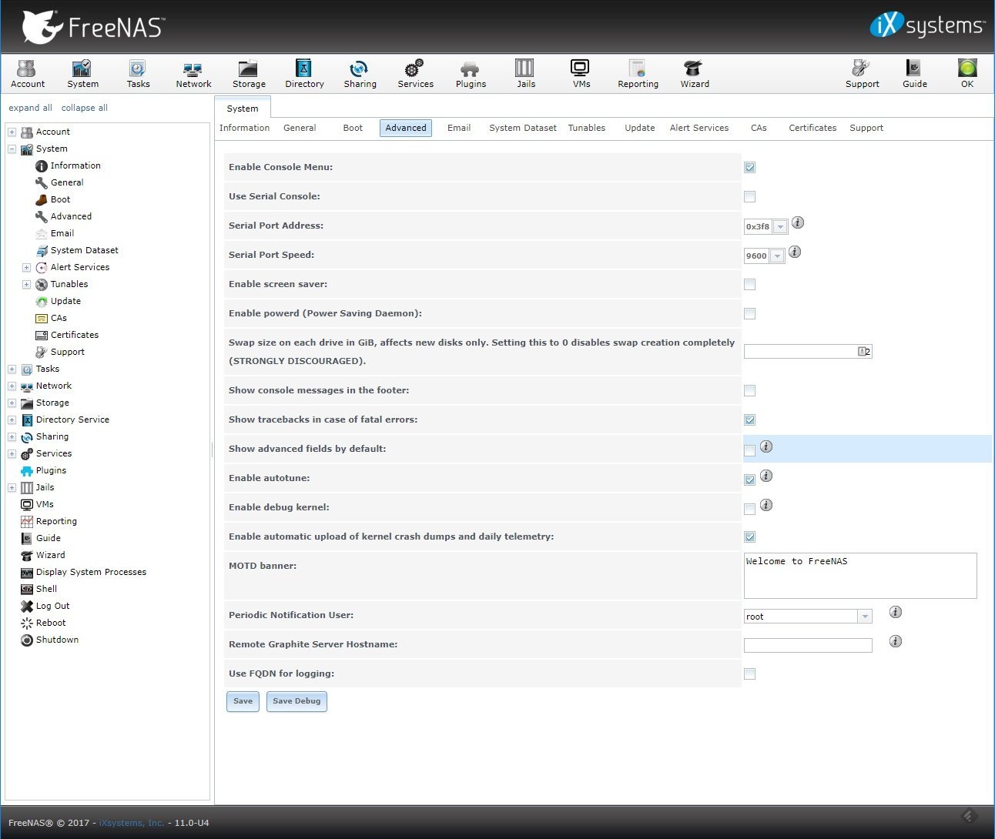Click the Jails toolbar icon

point(525,74)
